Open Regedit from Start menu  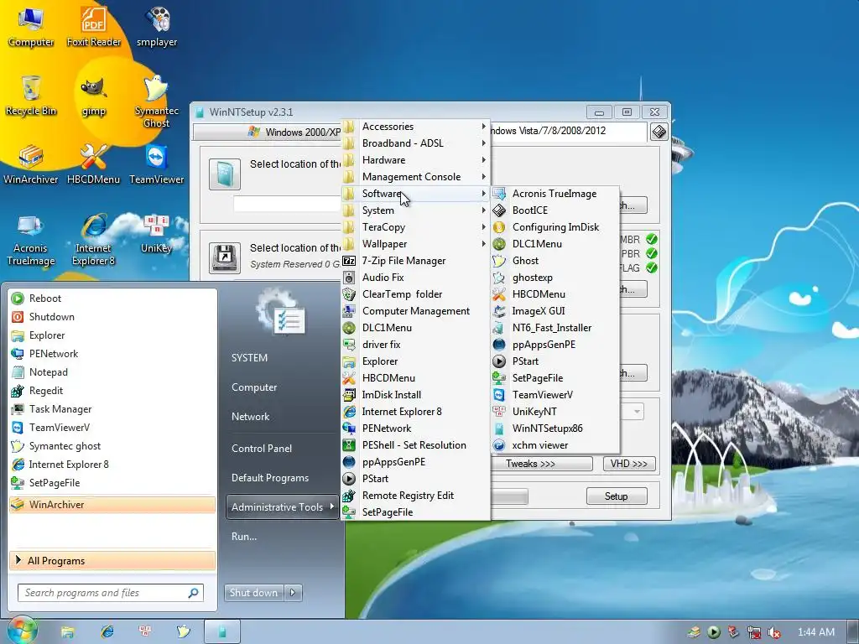[112, 391]
